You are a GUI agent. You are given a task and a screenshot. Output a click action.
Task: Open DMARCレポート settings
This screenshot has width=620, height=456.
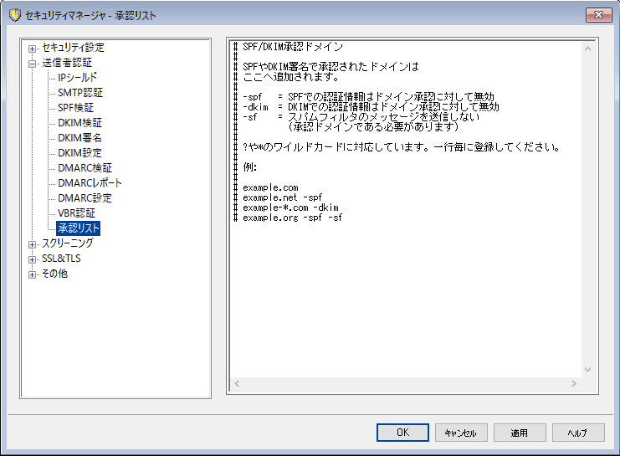click(x=90, y=183)
